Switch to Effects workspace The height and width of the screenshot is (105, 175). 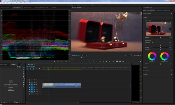point(93,5)
